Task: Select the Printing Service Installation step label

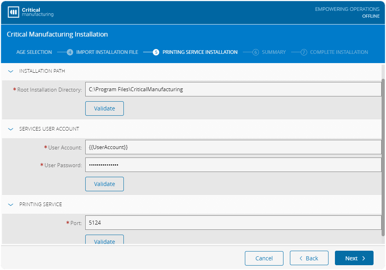Action: 200,52
